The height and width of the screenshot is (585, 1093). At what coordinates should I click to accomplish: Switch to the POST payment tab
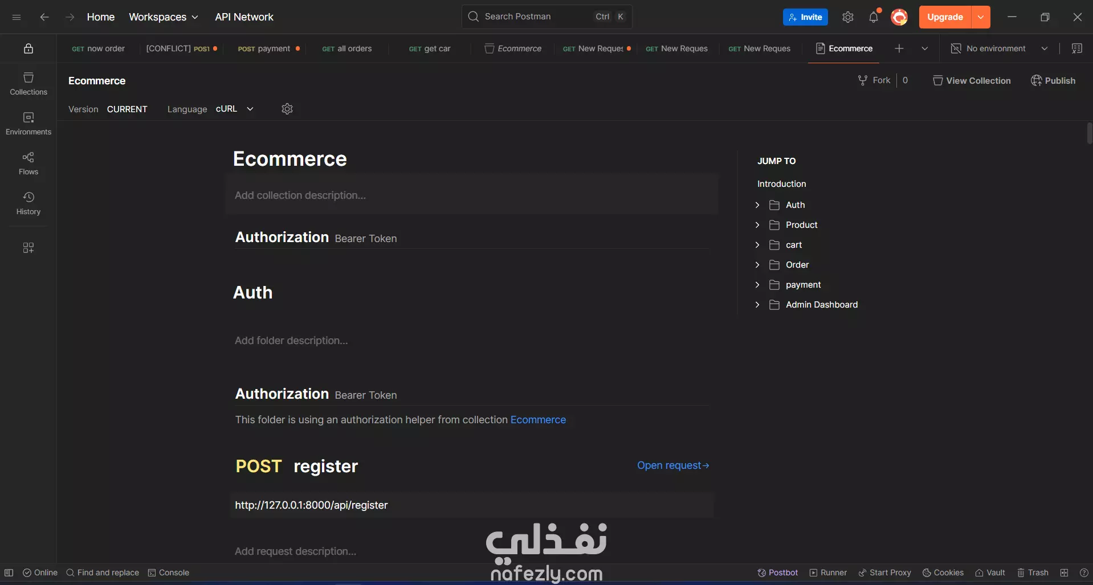[x=268, y=48]
